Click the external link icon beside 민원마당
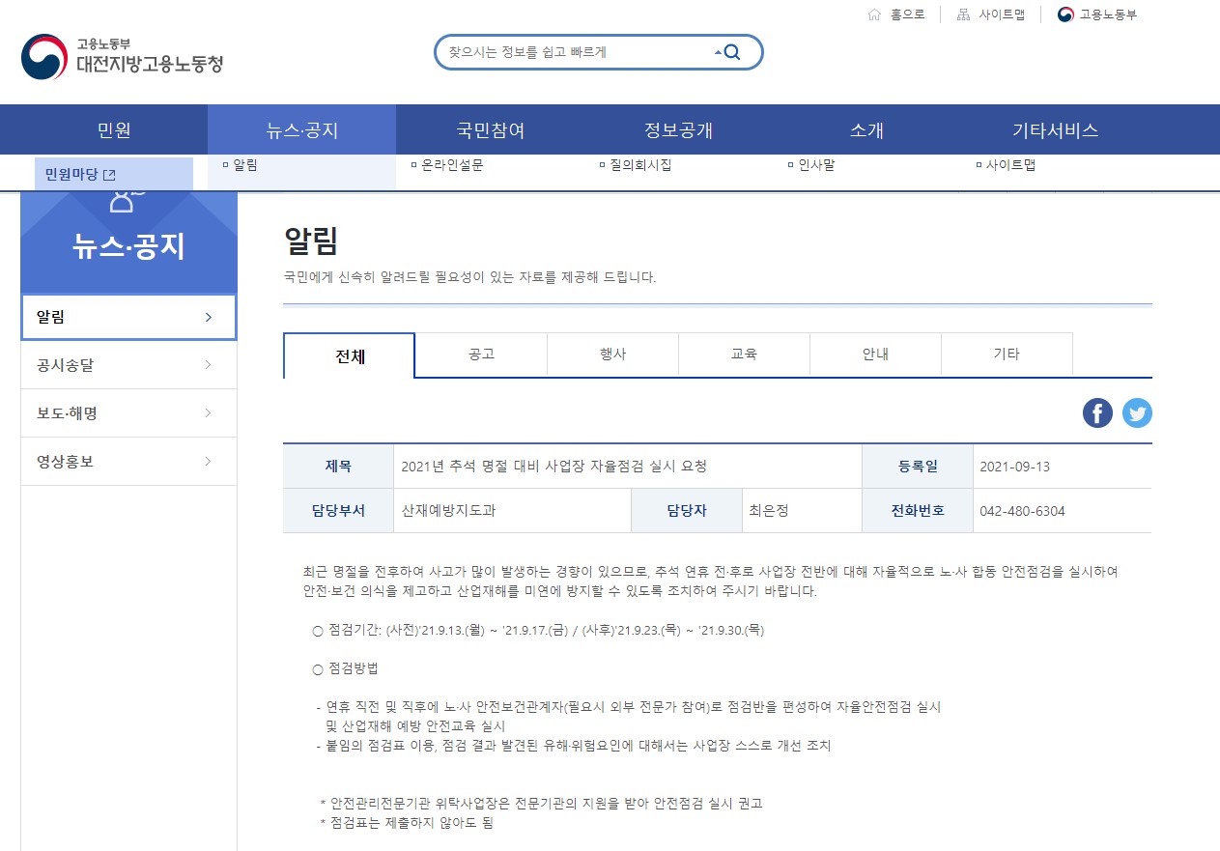This screenshot has height=851, width=1220. click(109, 175)
